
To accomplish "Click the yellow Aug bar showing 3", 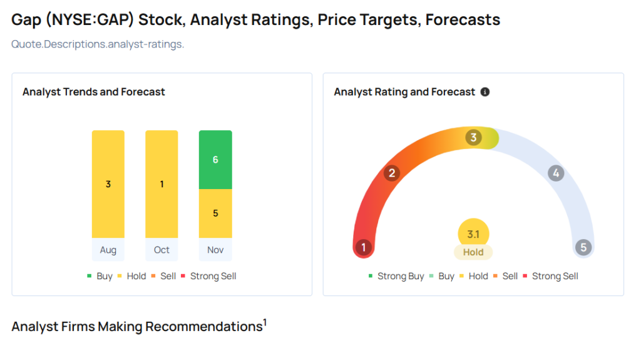I will (108, 184).
